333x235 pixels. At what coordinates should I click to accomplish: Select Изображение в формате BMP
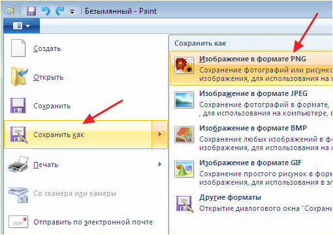[x=253, y=128]
